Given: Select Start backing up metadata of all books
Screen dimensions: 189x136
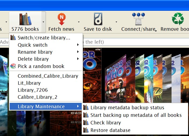Looking at the screenshot, I should pos(135,115).
